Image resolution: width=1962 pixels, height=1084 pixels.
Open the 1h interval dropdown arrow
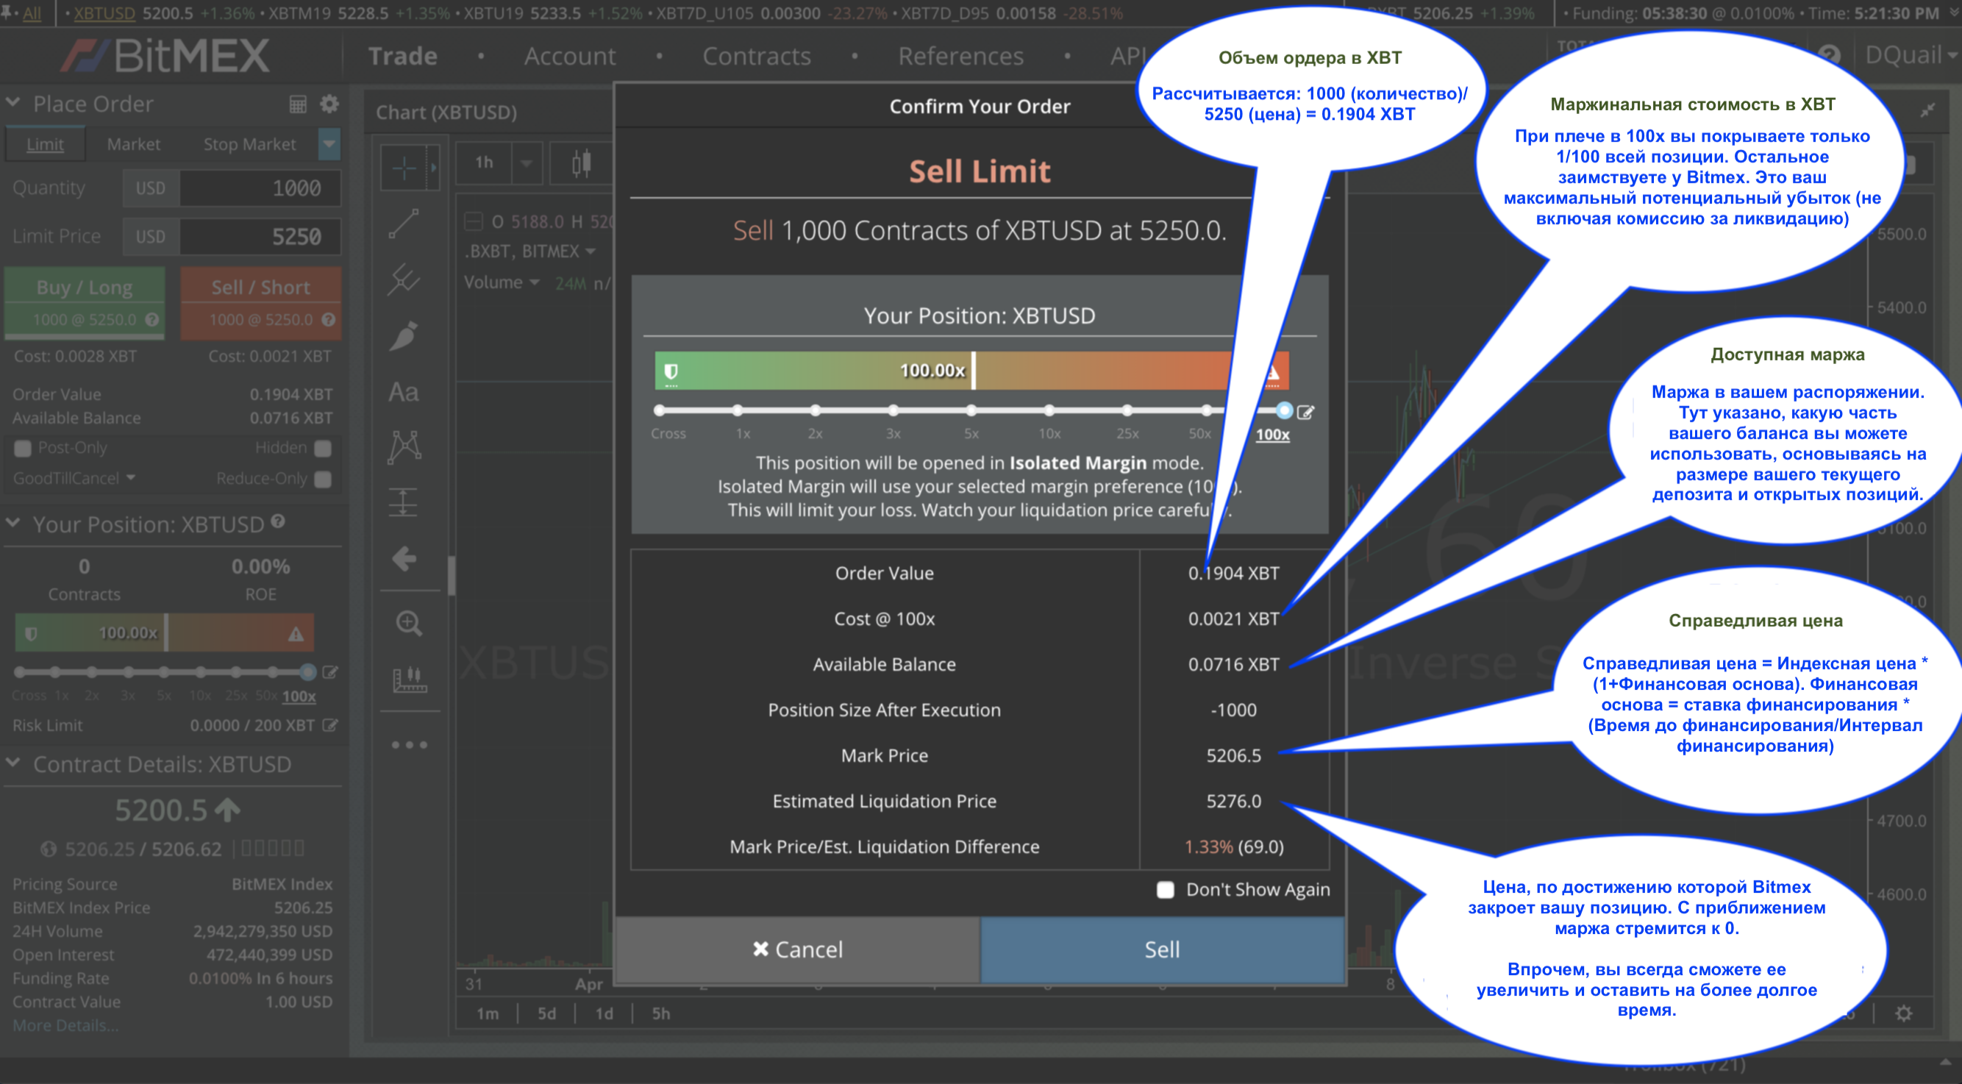tap(527, 163)
